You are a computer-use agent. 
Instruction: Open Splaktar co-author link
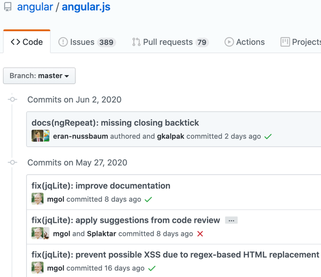coord(102,233)
